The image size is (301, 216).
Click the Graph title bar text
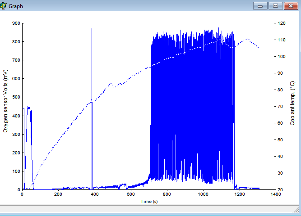pyautogui.click(x=16, y=6)
